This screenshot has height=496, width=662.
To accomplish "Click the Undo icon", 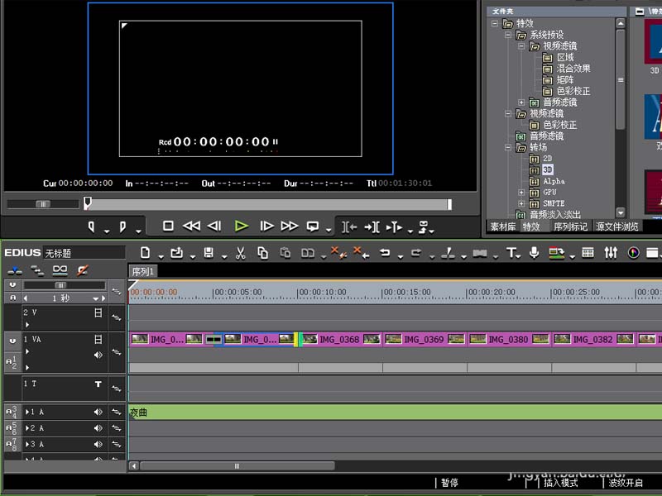I will 385,253.
